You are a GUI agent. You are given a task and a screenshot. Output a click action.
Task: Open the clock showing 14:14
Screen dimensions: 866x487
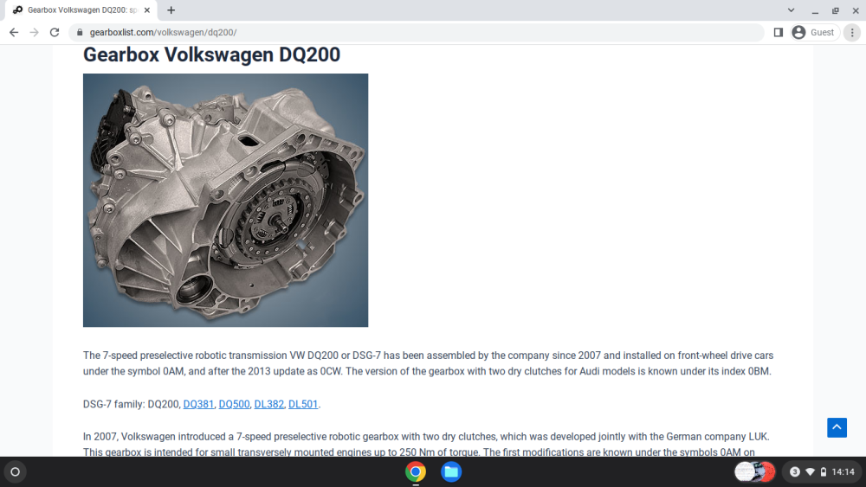(x=843, y=472)
